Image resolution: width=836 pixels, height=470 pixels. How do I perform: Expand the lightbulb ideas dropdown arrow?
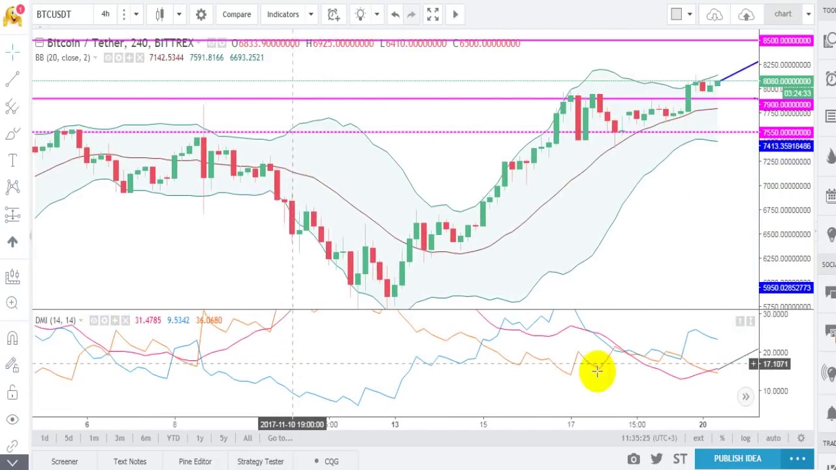pyautogui.click(x=377, y=14)
